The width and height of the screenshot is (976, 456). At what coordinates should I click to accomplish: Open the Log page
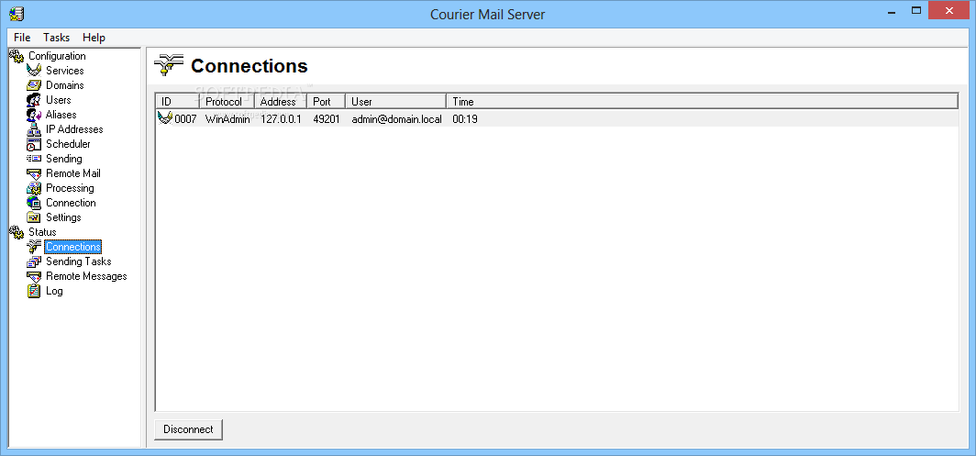click(54, 291)
